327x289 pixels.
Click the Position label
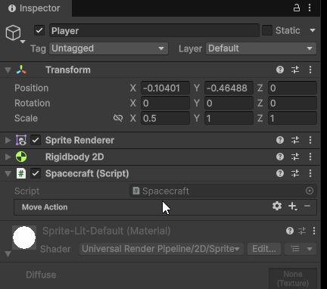pos(31,88)
